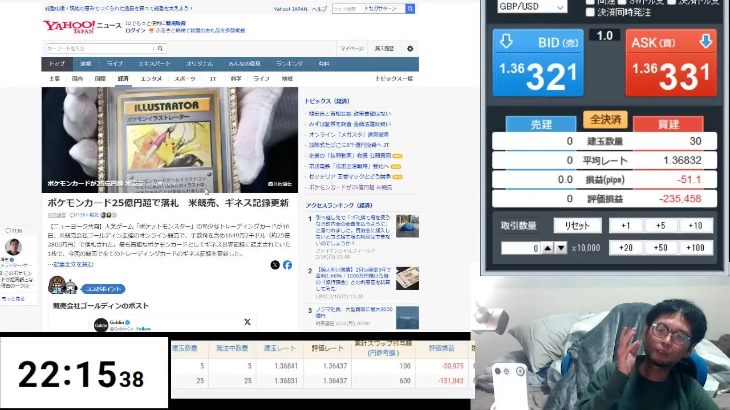The image size is (730, 410).
Task: Add 5 lots with the +5 button
Action: (x=660, y=225)
